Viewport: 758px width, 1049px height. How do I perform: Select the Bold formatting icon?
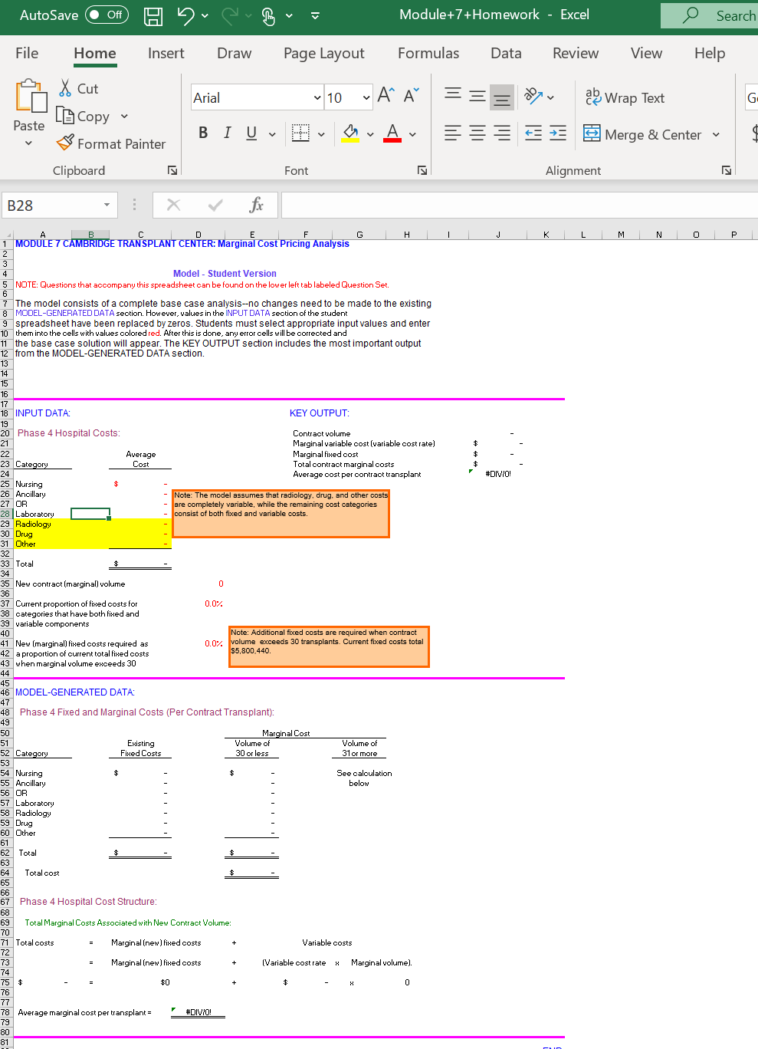202,132
